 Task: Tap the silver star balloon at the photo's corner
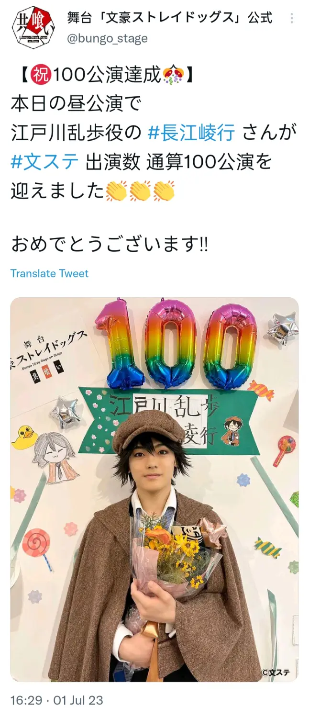click(x=283, y=328)
